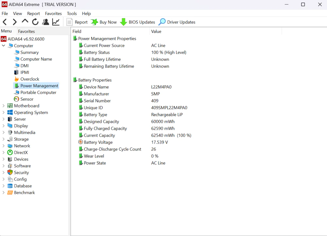The height and width of the screenshot is (236, 327).
Task: Open the Favorites menu in the menu bar
Action: pyautogui.click(x=53, y=13)
